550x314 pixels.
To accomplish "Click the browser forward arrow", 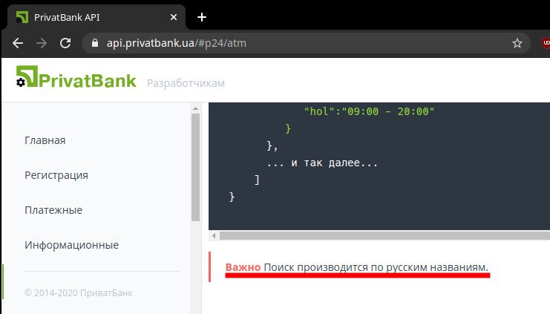I will click(x=42, y=43).
